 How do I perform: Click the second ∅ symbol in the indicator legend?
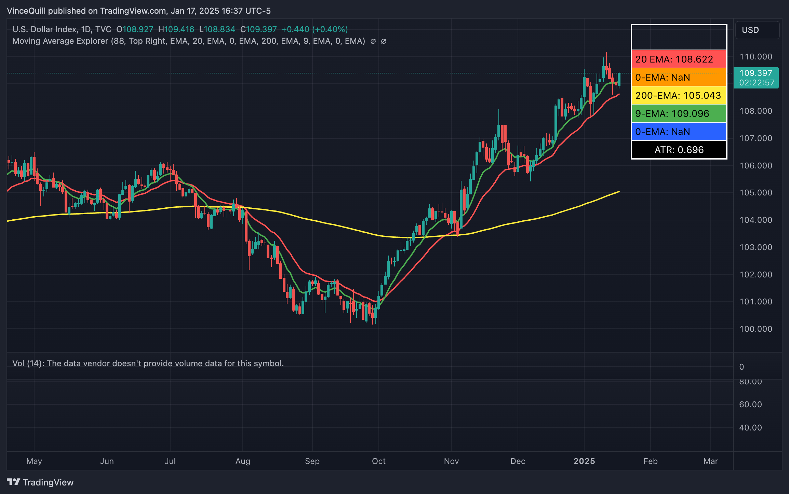tap(384, 41)
